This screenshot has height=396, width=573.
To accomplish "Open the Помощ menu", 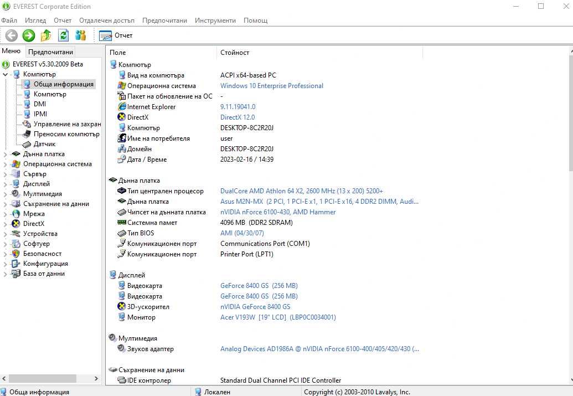I will pos(255,20).
